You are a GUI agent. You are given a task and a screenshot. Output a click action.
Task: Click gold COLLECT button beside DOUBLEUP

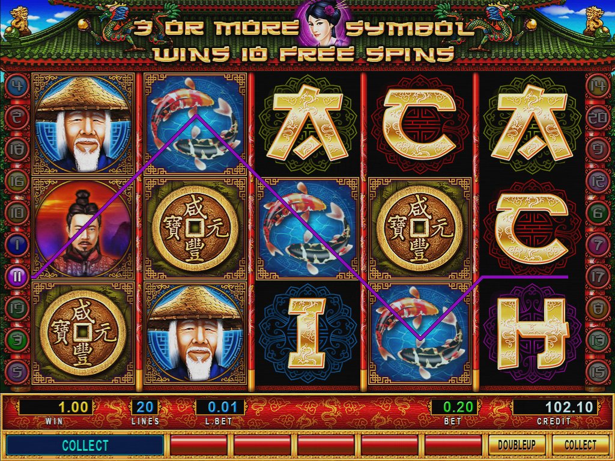point(581,445)
